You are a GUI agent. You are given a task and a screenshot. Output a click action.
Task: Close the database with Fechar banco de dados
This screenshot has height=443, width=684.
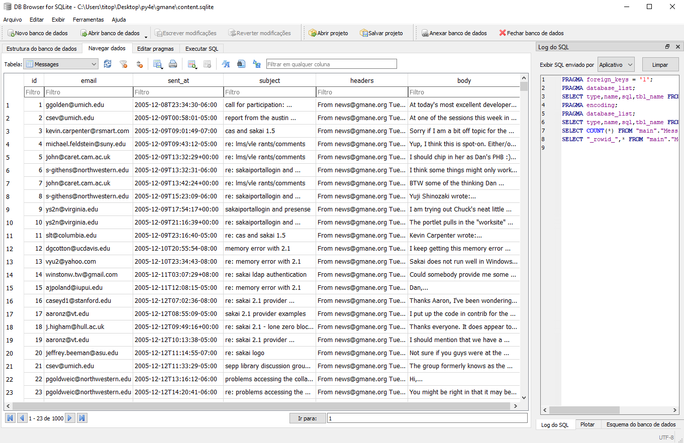[531, 33]
